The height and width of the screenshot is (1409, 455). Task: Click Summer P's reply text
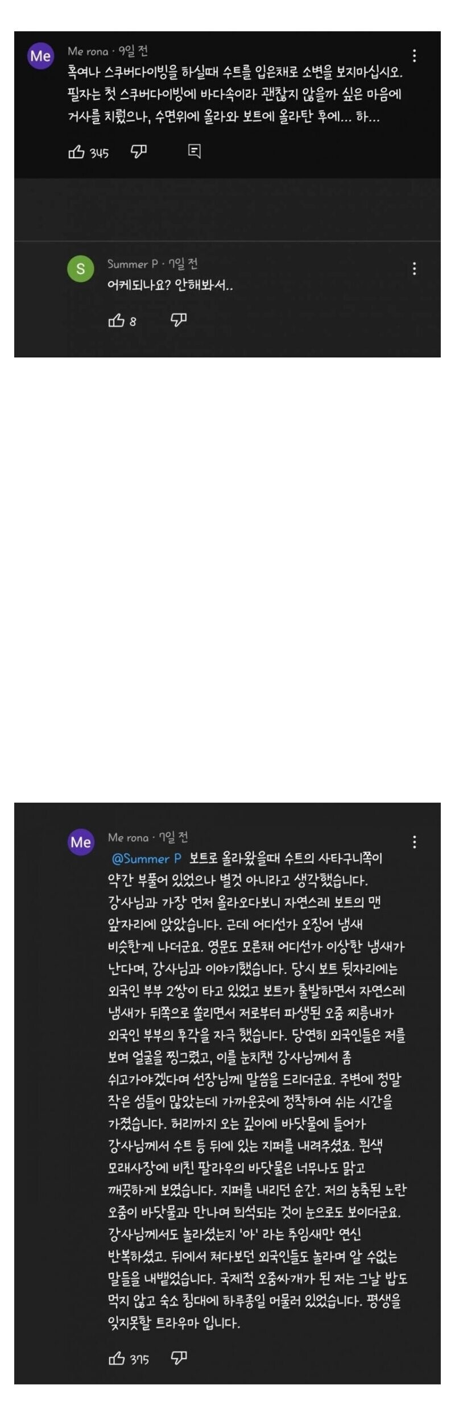(170, 286)
